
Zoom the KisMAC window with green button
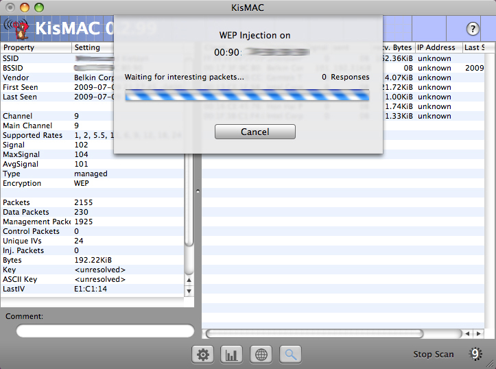[39, 8]
